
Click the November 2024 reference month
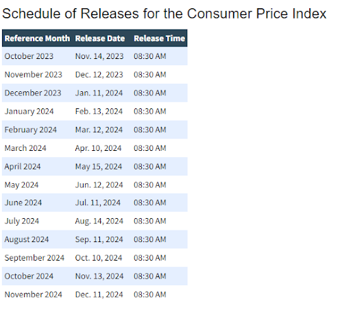pos(34,294)
